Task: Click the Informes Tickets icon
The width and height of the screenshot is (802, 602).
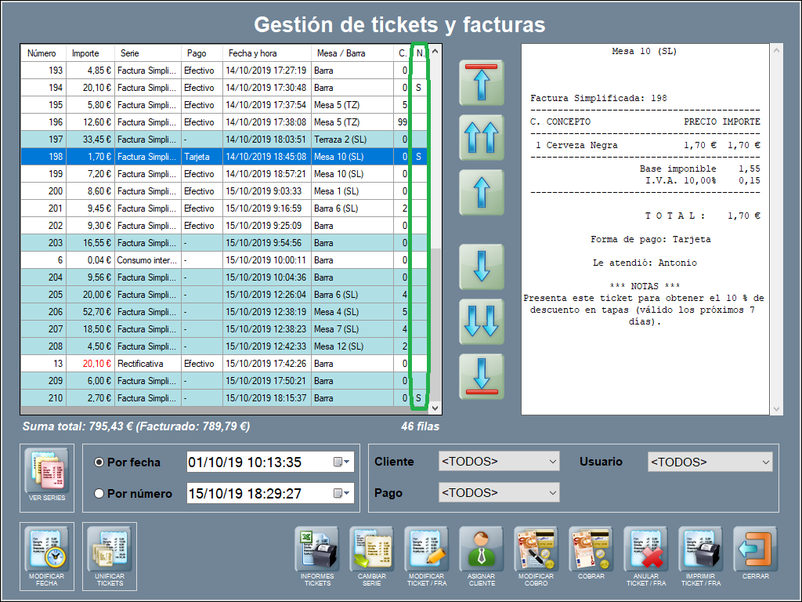Action: tap(317, 549)
